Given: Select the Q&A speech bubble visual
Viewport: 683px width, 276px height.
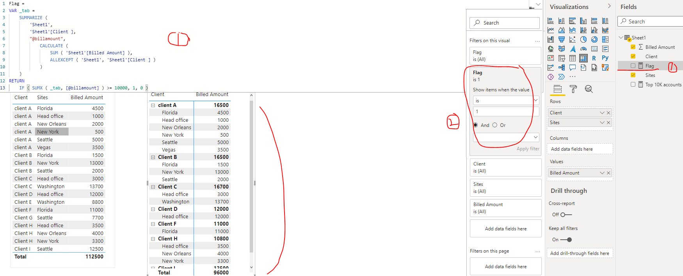Looking at the screenshot, I should pyautogui.click(x=573, y=68).
